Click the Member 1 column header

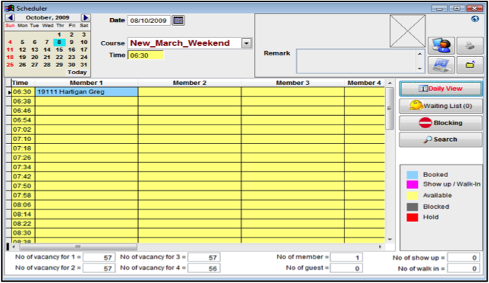click(86, 83)
